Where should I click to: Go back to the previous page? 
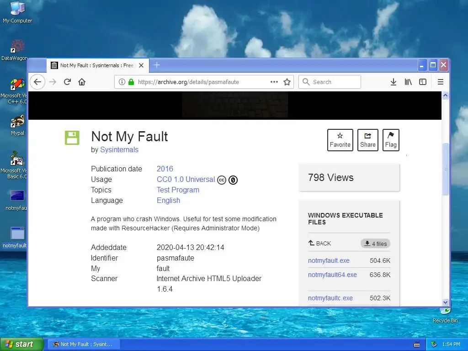37,82
